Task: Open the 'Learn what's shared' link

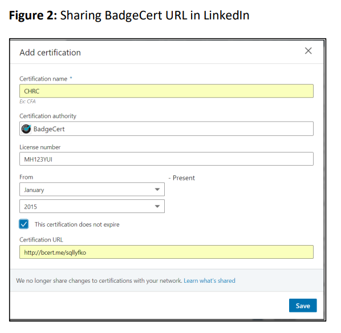Action: pos(209,280)
